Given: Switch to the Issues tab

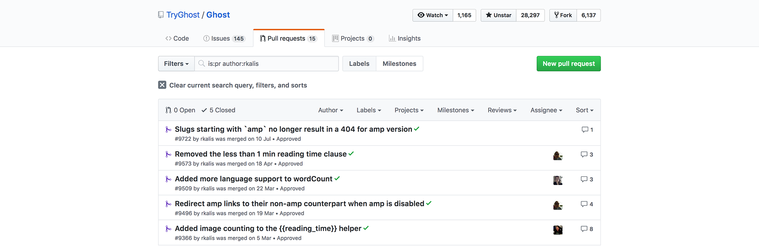Looking at the screenshot, I should coord(224,38).
